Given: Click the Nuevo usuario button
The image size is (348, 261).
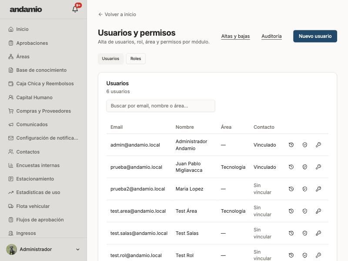Looking at the screenshot, I should (x=315, y=36).
